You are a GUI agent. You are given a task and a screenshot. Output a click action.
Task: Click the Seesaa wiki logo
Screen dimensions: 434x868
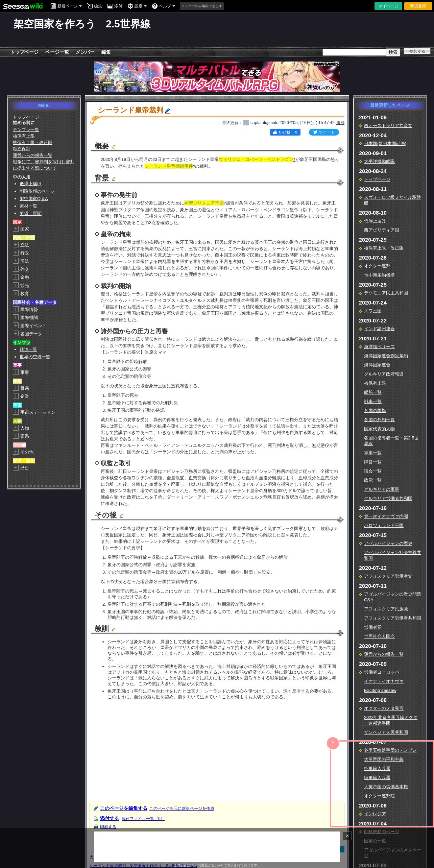pyautogui.click(x=23, y=6)
